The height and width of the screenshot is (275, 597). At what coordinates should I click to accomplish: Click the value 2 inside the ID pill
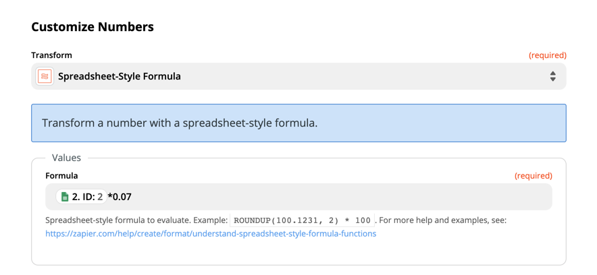[x=100, y=197]
